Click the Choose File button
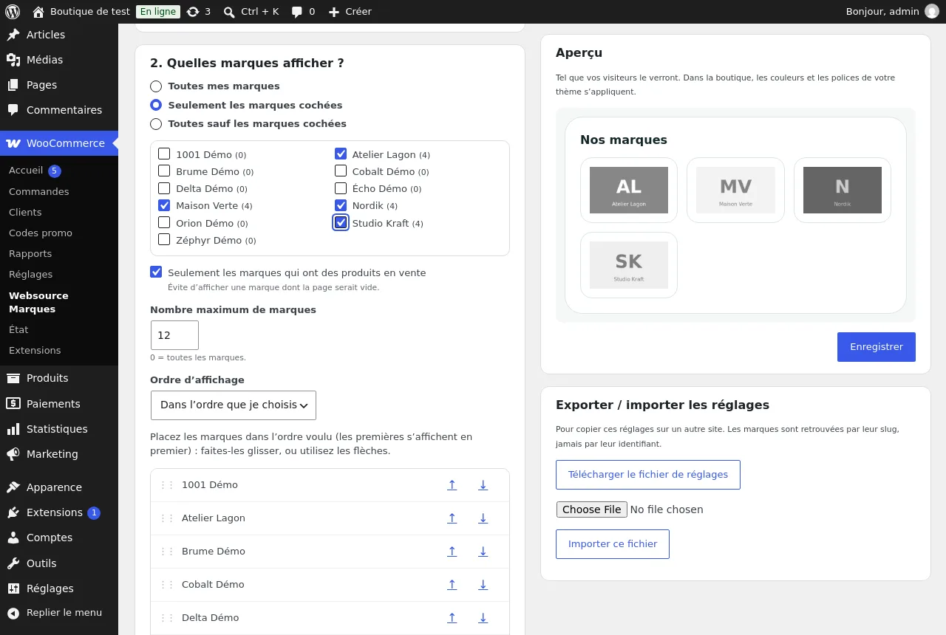946x635 pixels. click(x=592, y=509)
